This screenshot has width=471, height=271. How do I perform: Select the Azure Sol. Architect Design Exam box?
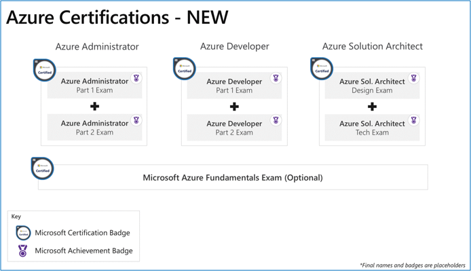372,86
